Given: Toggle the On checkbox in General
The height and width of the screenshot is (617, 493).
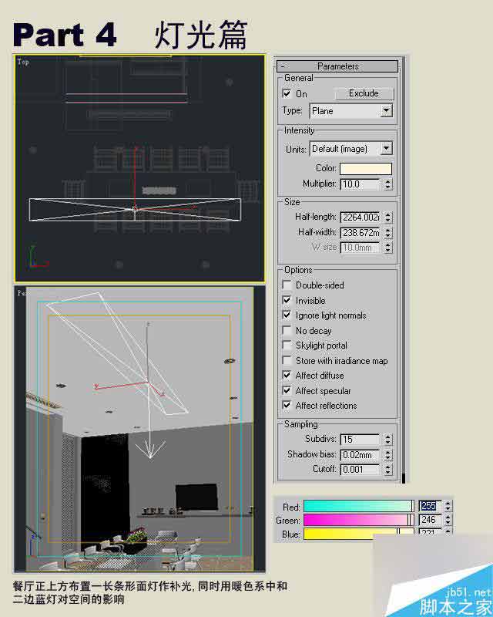Looking at the screenshot, I should [x=287, y=93].
